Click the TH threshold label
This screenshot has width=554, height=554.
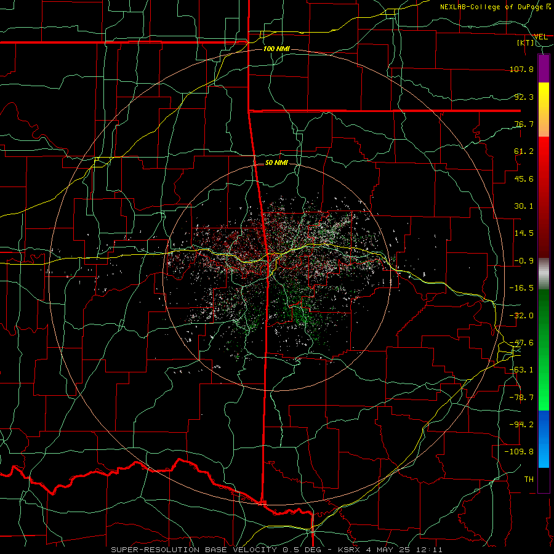tap(529, 480)
